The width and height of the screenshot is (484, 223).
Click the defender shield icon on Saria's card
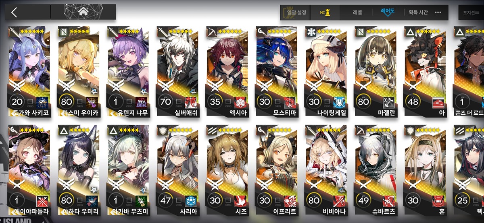pos(162,130)
